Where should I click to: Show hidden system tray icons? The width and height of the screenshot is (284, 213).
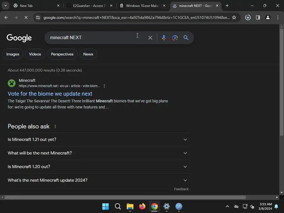pos(227,206)
